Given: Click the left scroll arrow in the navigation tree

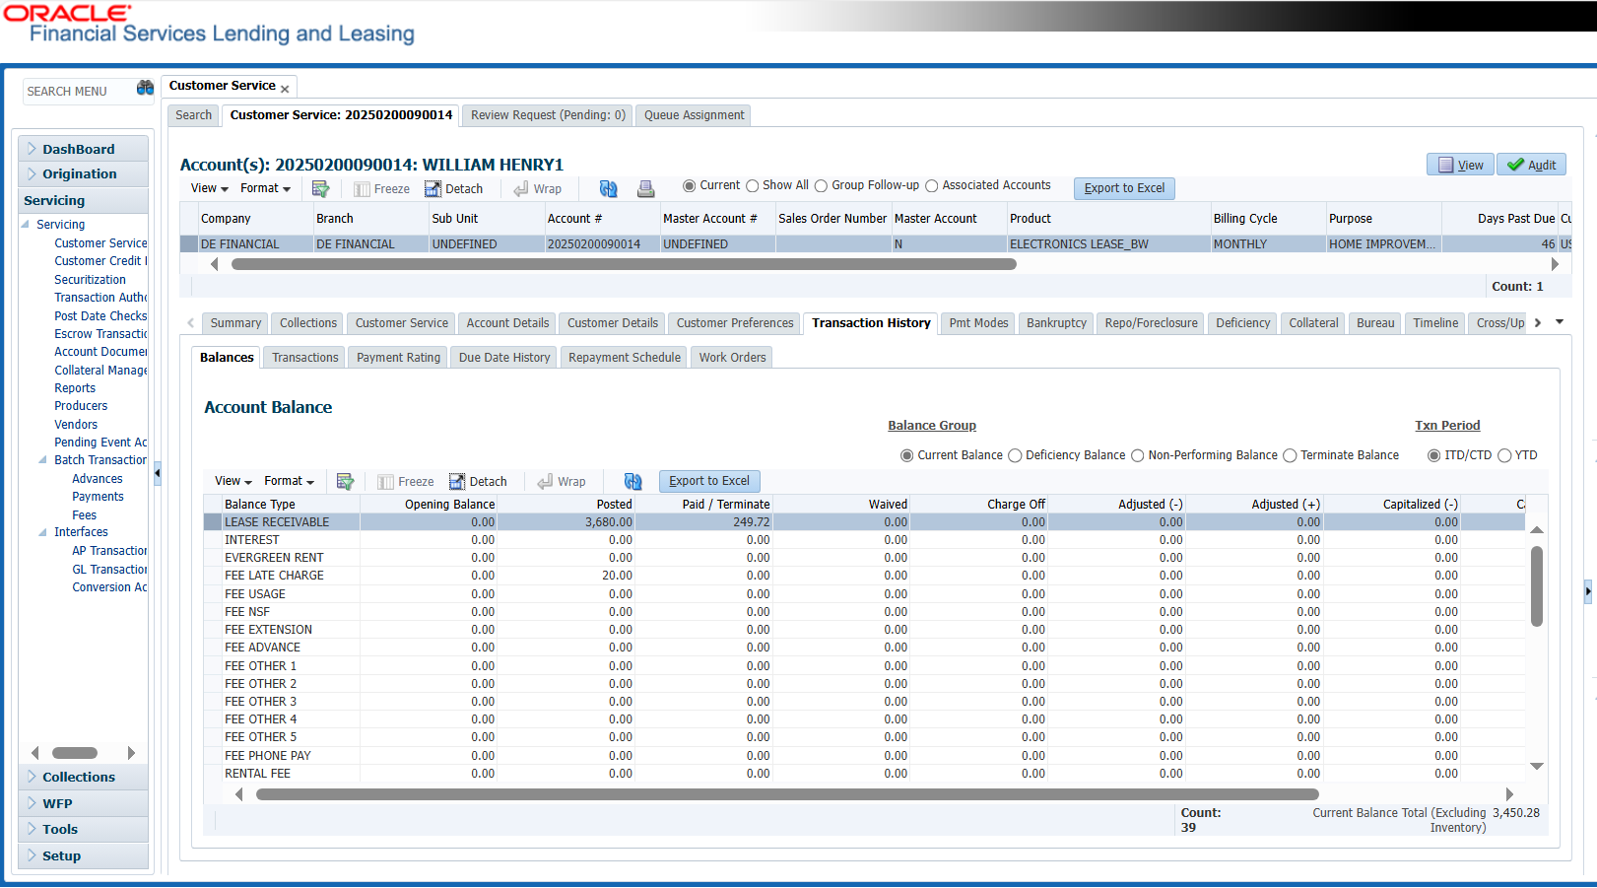Looking at the screenshot, I should [x=35, y=753].
